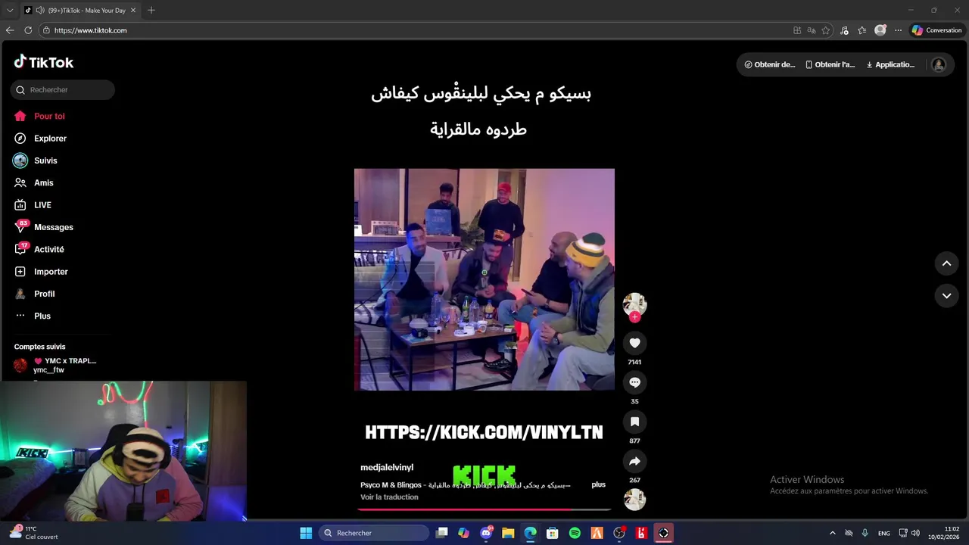The image size is (969, 545).
Task: Open the ENG language switcher
Action: (883, 533)
